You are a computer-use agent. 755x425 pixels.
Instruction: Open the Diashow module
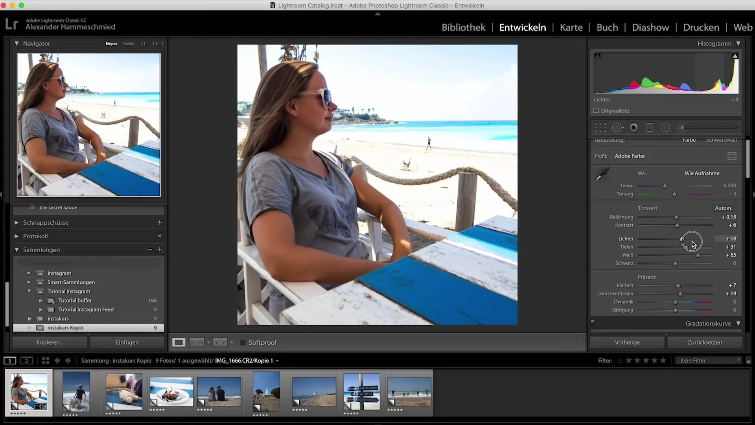coord(650,28)
